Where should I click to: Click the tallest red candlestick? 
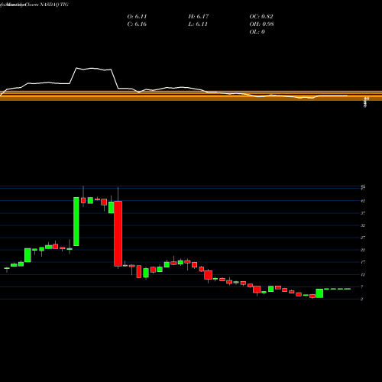(x=118, y=234)
